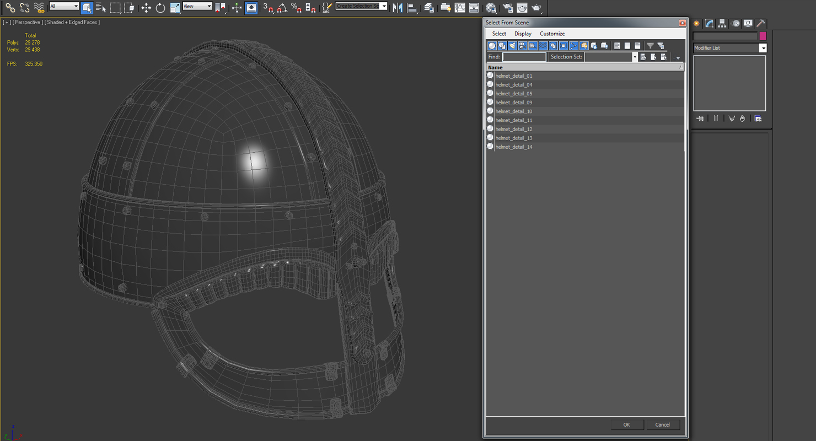Click the viewport [+] general menu
This screenshot has width=816, height=441.
pos(7,23)
